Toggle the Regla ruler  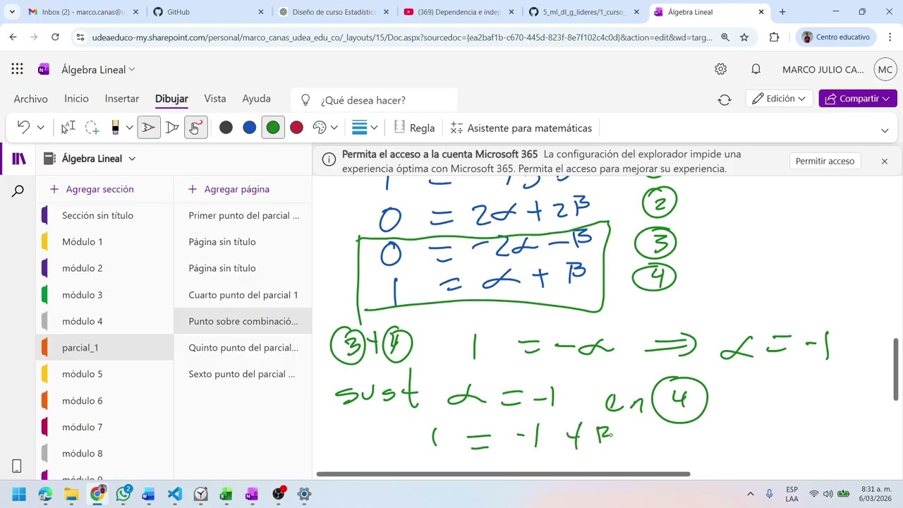click(414, 128)
